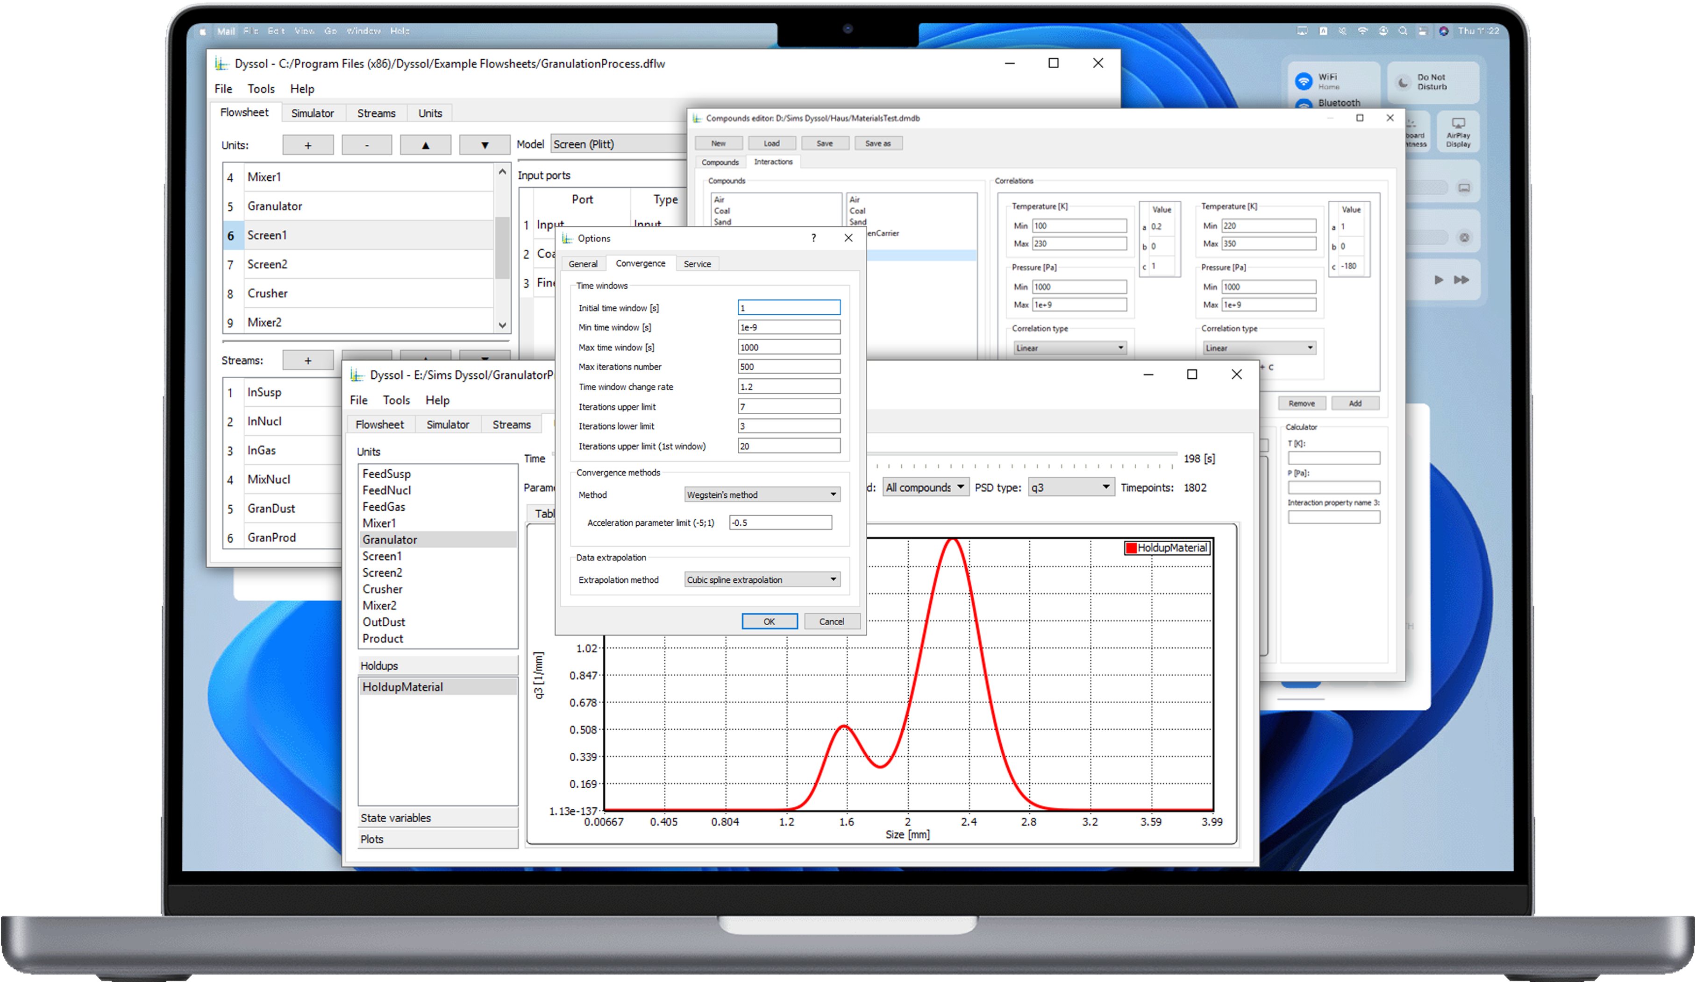Add a new unit with the plus icon
Image resolution: width=1696 pixels, height=982 pixels.
point(307,145)
